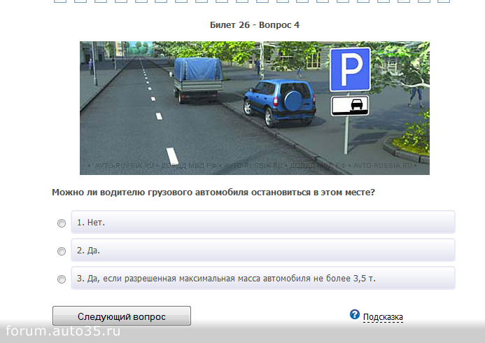Image resolution: width=485 pixels, height=343 pixels.
Task: Click the blue question mark hint icon
Action: click(x=355, y=314)
